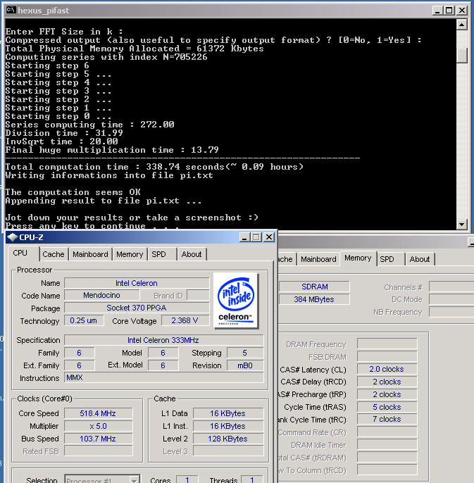
Task: Click Bus Speed value '103.7 MHz'
Action: (98, 439)
